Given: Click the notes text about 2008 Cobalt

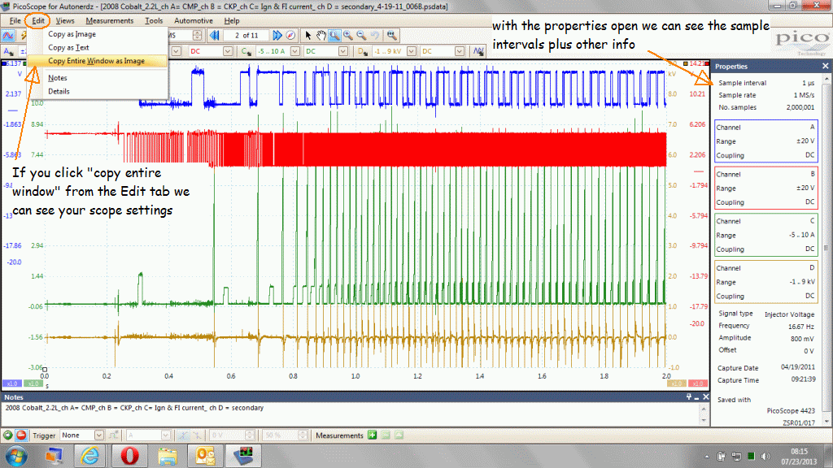Looking at the screenshot, I should (x=134, y=408).
